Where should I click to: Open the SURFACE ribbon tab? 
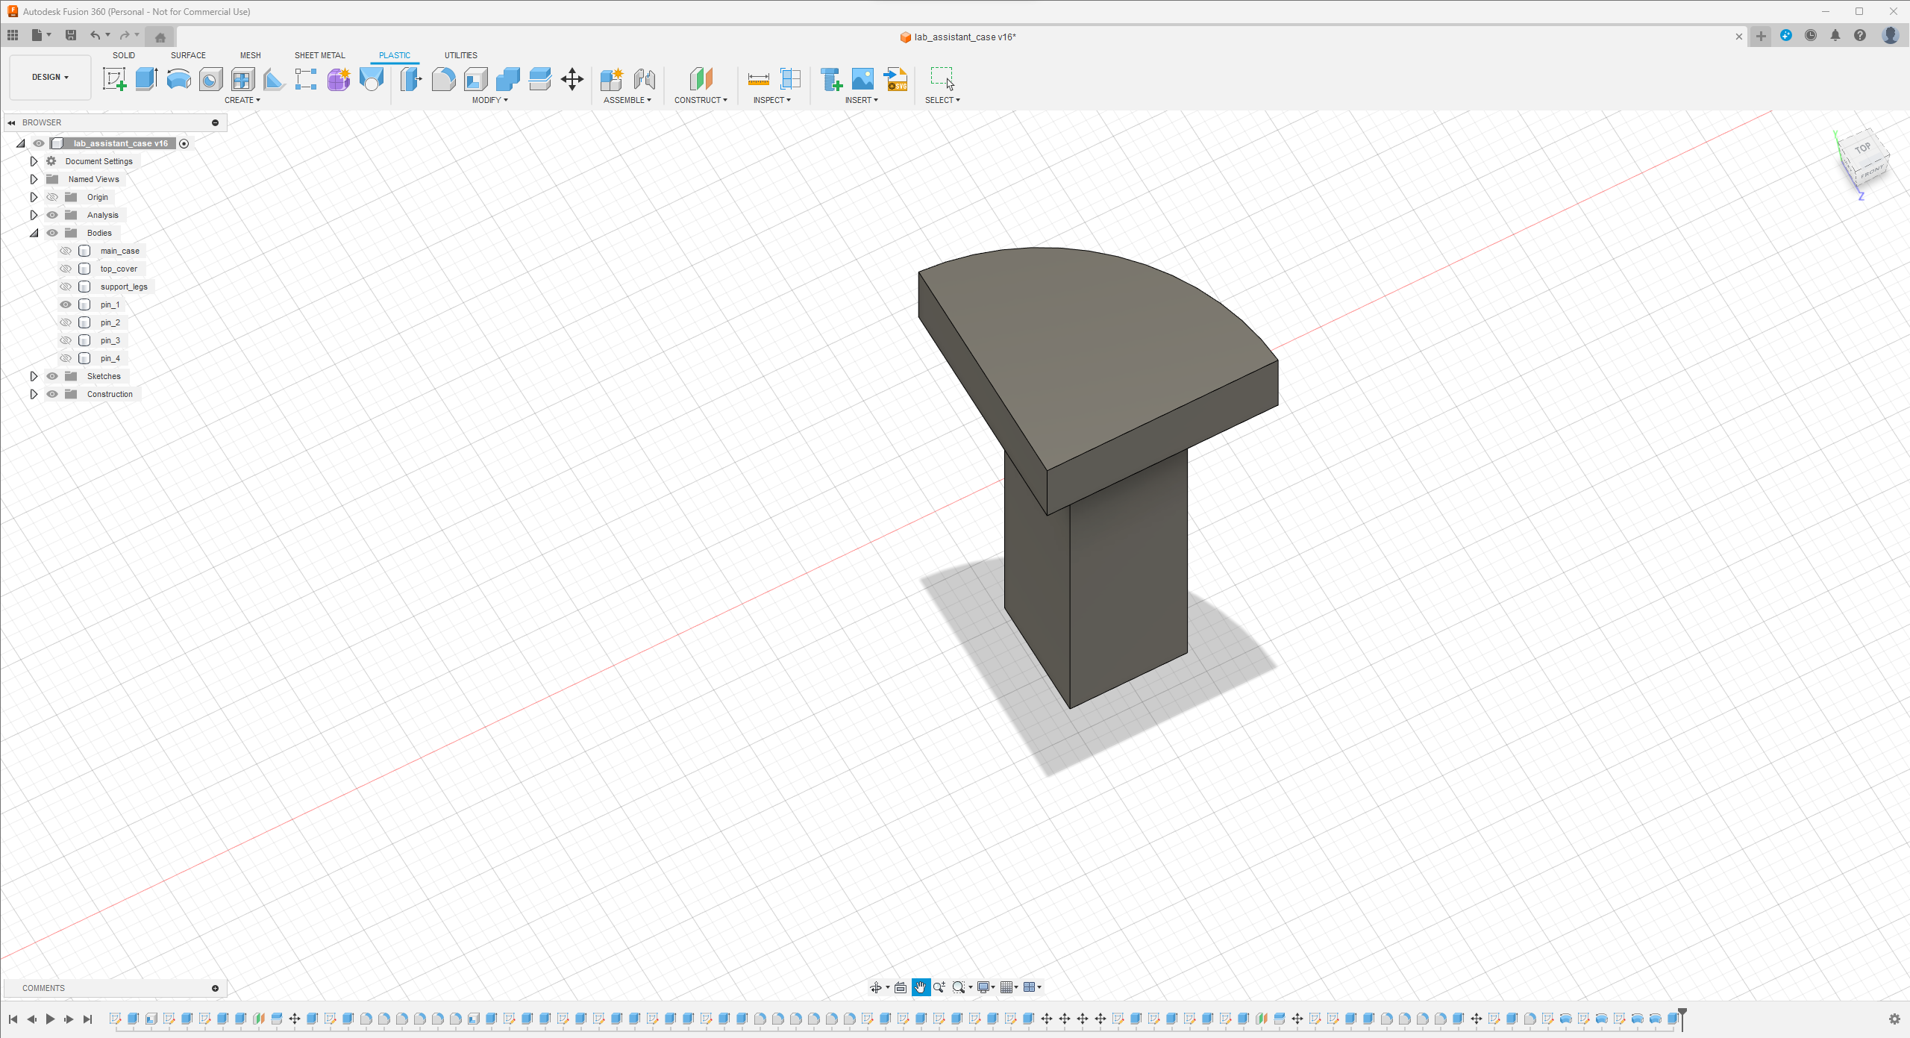(188, 55)
